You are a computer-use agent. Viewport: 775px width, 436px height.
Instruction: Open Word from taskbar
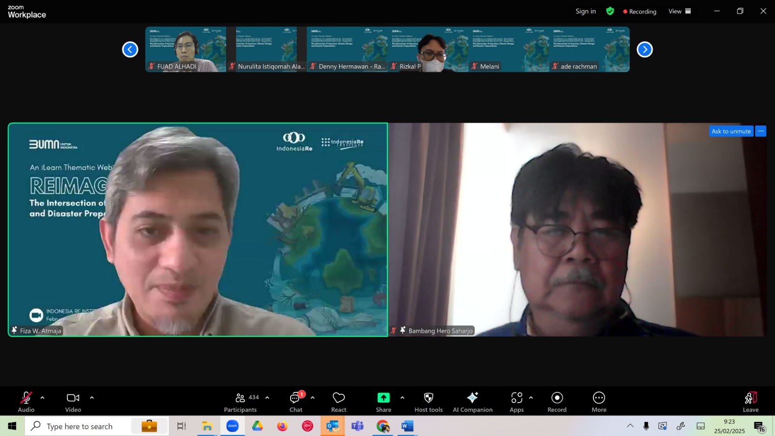(408, 426)
